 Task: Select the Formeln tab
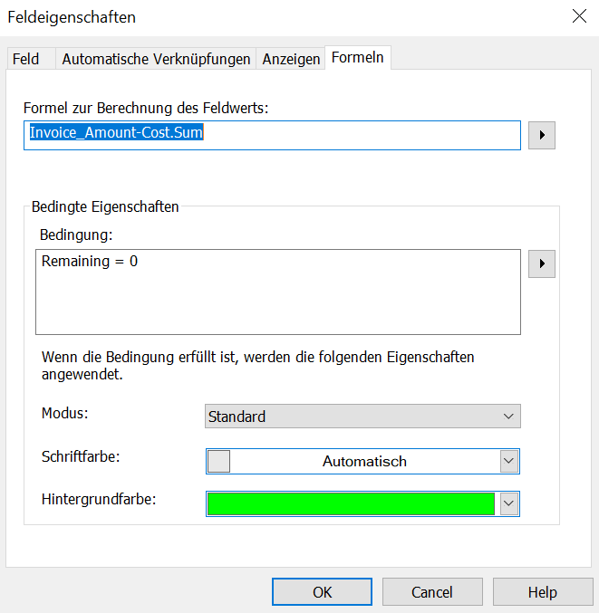358,57
